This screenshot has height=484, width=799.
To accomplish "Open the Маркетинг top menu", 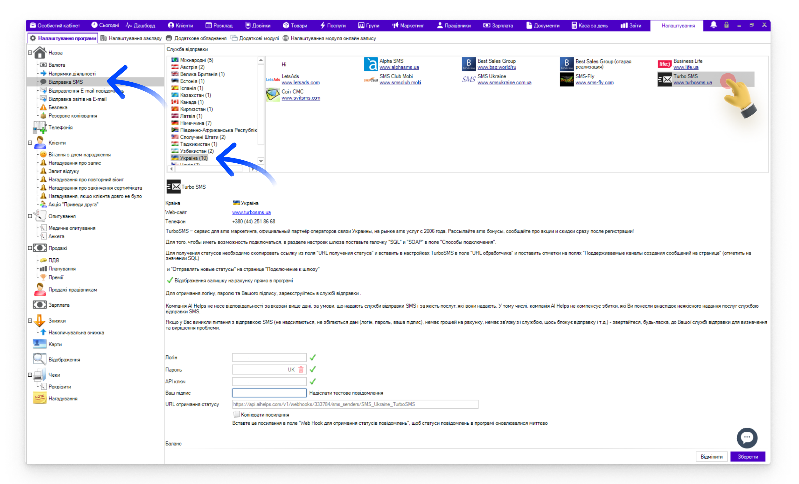I will [x=408, y=25].
